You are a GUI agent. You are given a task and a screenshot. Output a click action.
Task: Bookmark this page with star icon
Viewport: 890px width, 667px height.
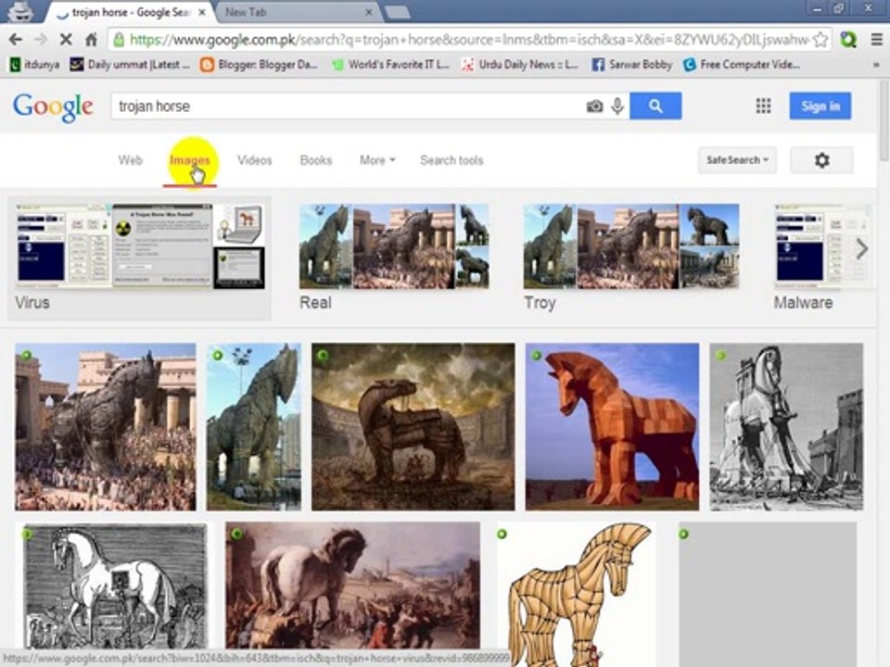pyautogui.click(x=820, y=39)
